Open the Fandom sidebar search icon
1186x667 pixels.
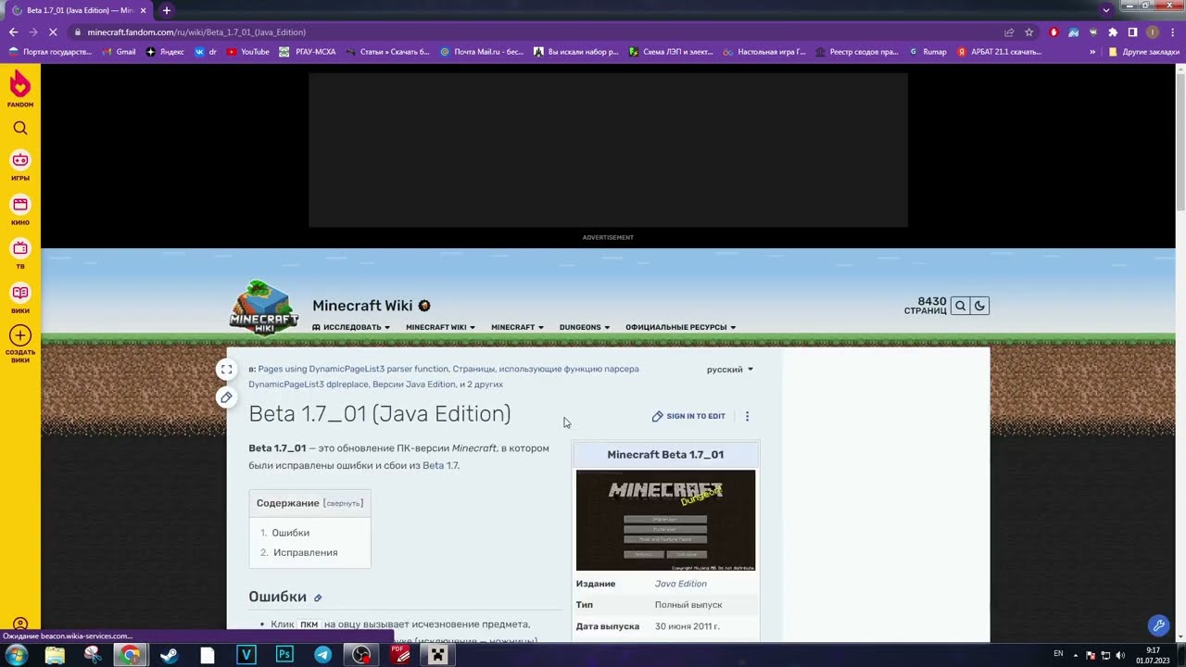coord(20,128)
